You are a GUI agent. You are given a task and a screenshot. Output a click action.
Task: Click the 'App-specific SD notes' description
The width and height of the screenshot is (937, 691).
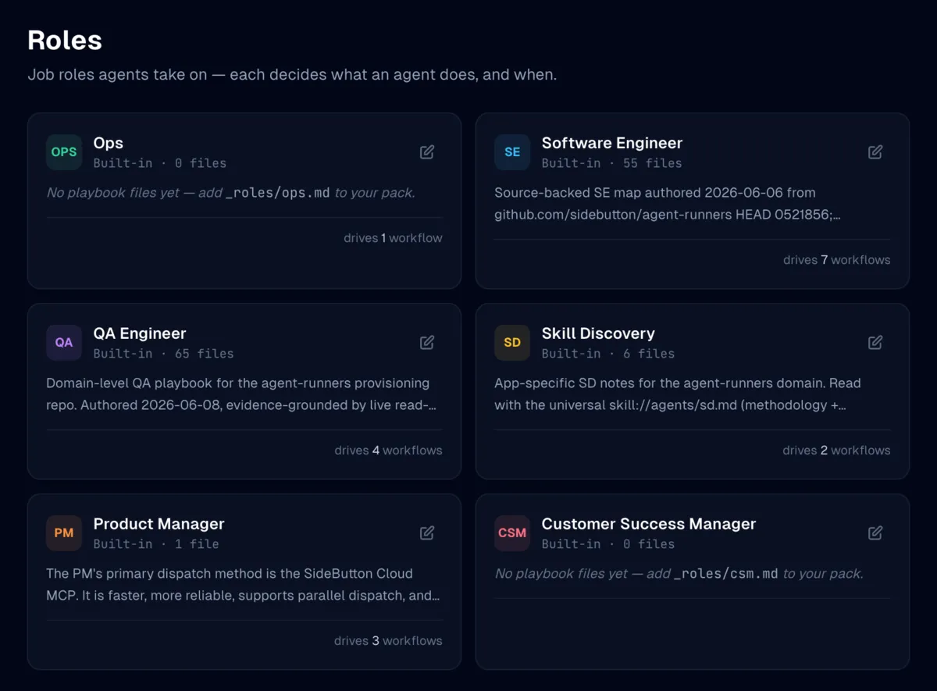[678, 394]
